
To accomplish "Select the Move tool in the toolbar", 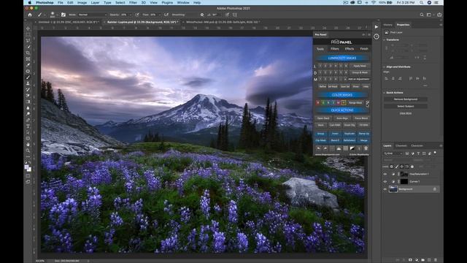I will [x=28, y=28].
